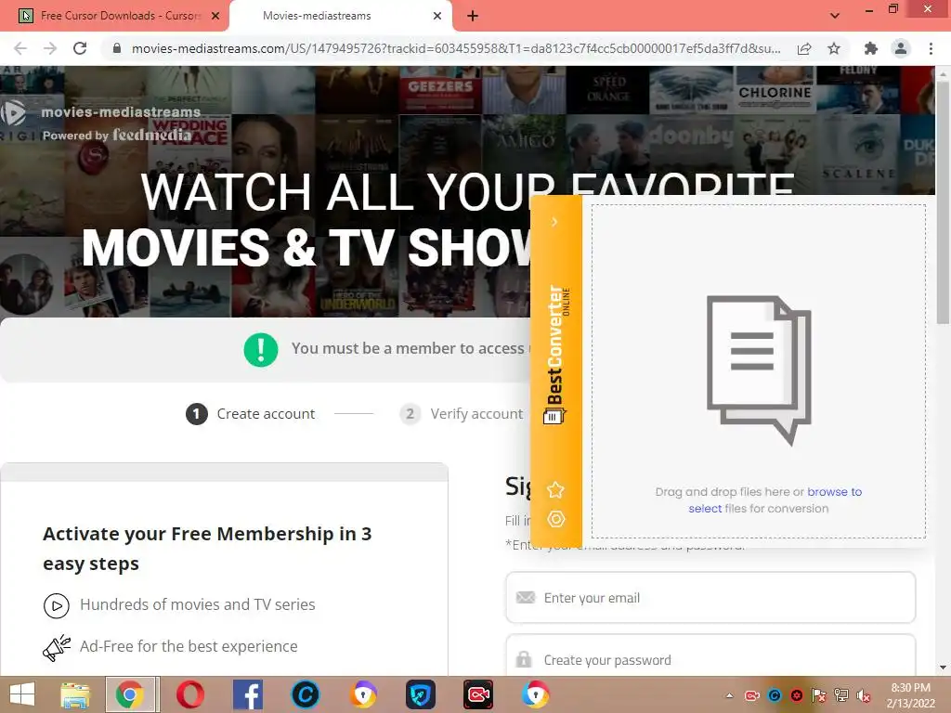Open a new browser tab
Screen dimensions: 951x713
[x=473, y=16]
